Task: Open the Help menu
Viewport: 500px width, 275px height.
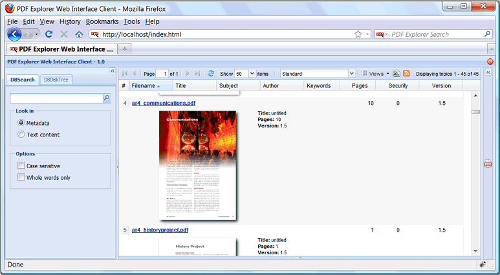Action: click(152, 21)
